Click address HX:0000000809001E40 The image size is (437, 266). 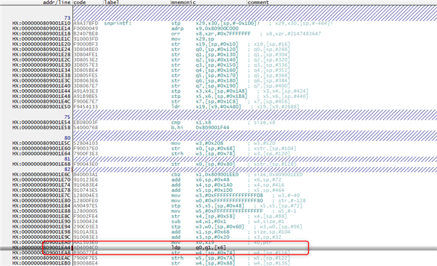[x=42, y=86]
